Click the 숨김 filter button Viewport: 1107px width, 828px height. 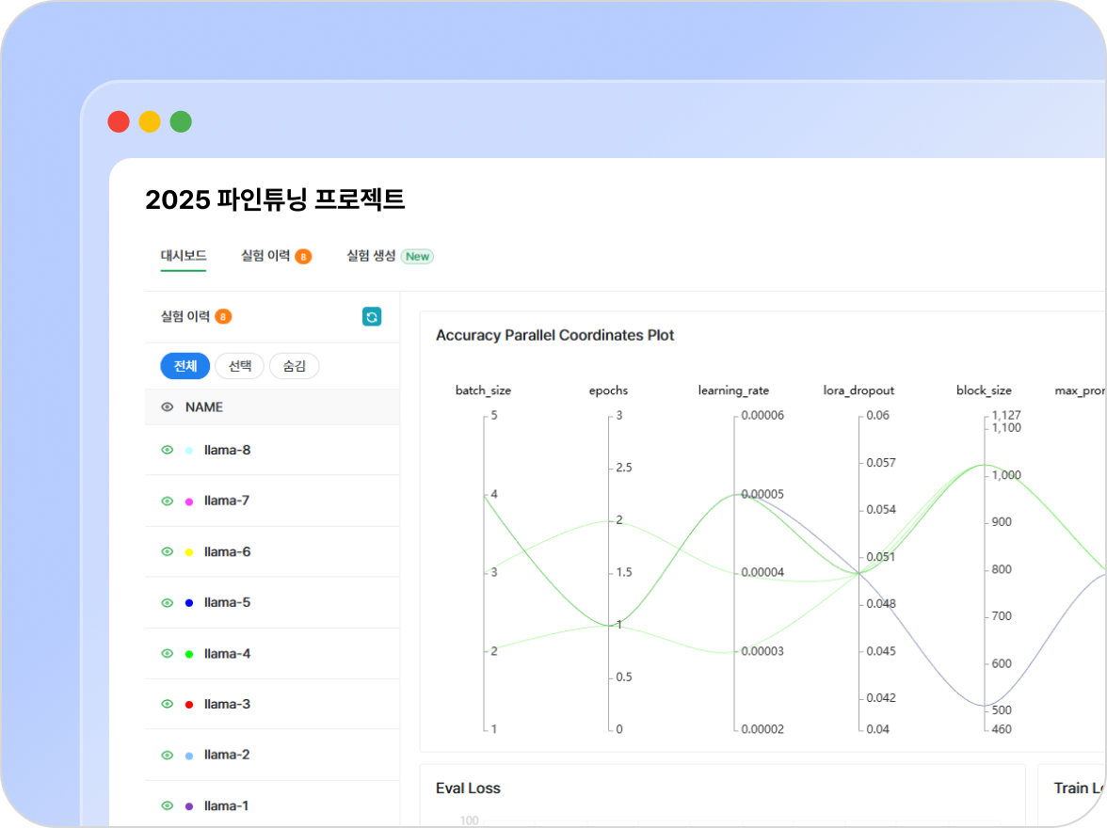point(294,366)
